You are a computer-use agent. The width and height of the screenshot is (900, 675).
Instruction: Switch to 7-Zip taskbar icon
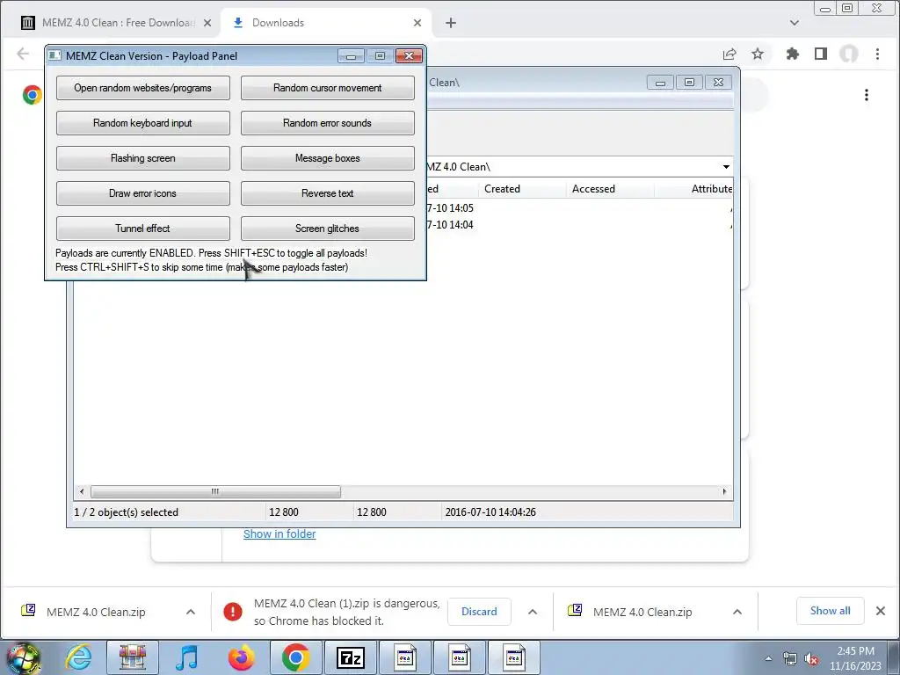(x=351, y=657)
